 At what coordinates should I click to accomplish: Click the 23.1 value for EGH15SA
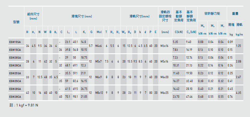[x=68, y=42]
